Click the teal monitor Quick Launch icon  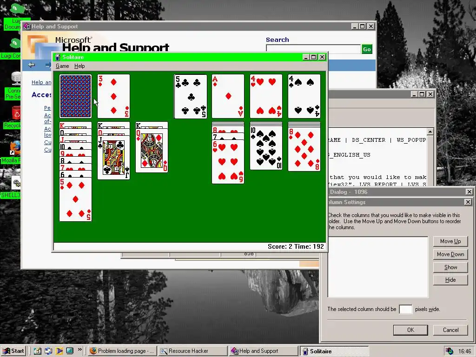pyautogui.click(x=70, y=351)
